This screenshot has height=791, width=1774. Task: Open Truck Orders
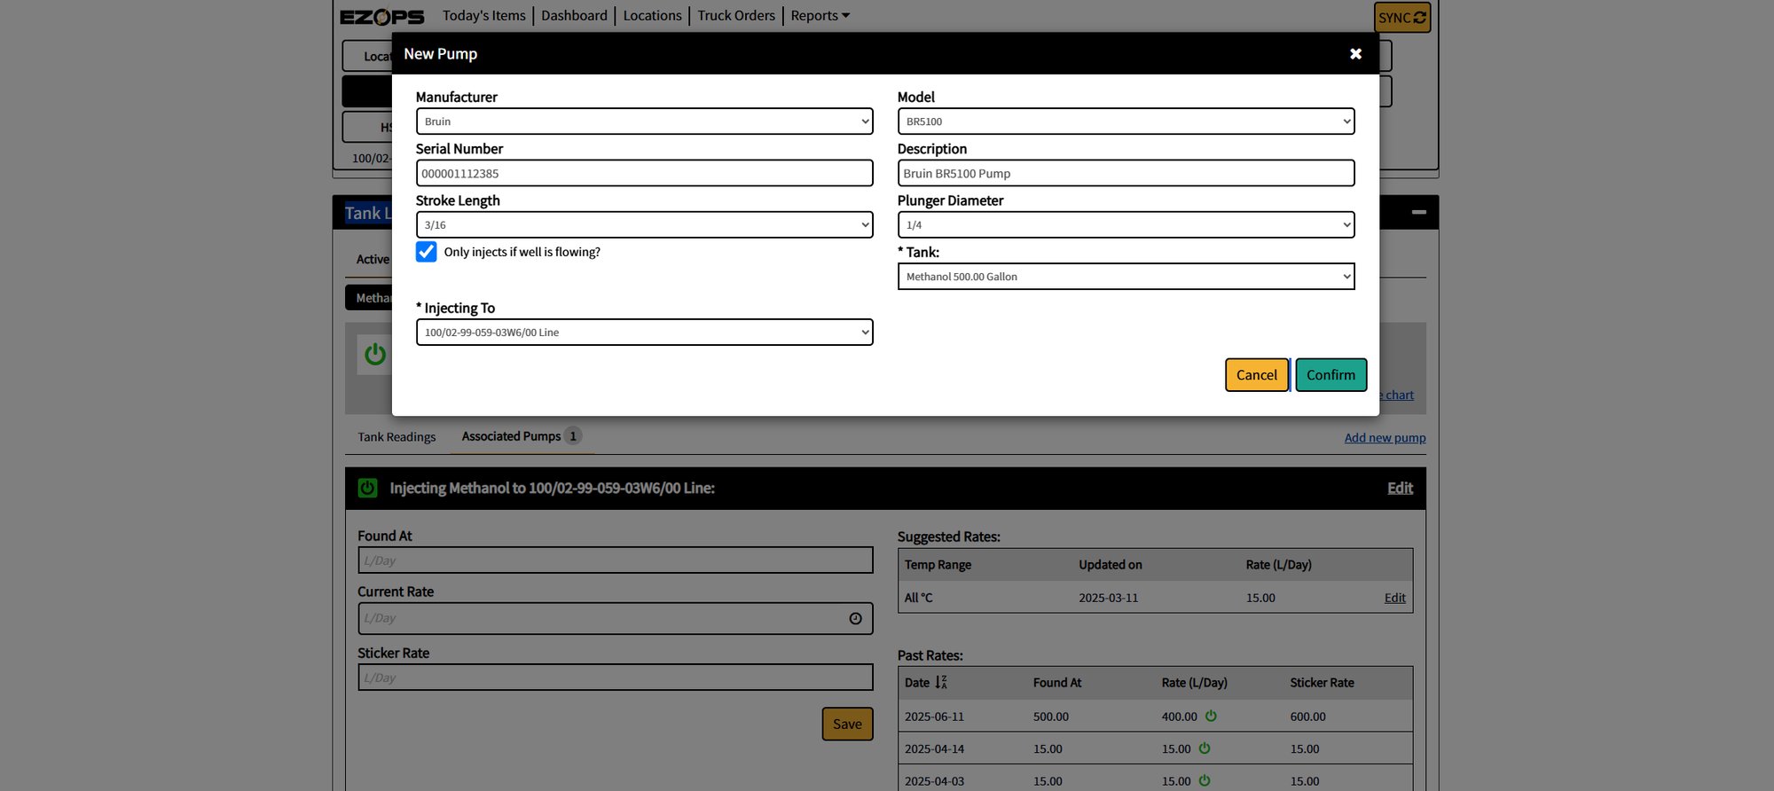click(736, 15)
